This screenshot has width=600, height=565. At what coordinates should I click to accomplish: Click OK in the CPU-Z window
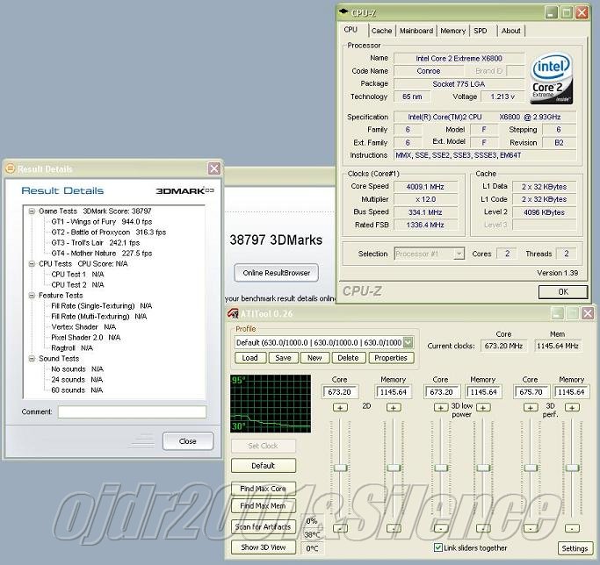coord(563,291)
